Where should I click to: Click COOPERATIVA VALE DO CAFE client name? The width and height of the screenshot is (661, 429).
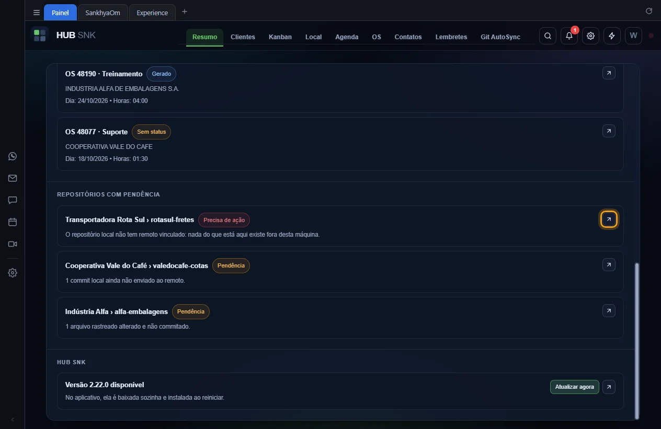109,147
